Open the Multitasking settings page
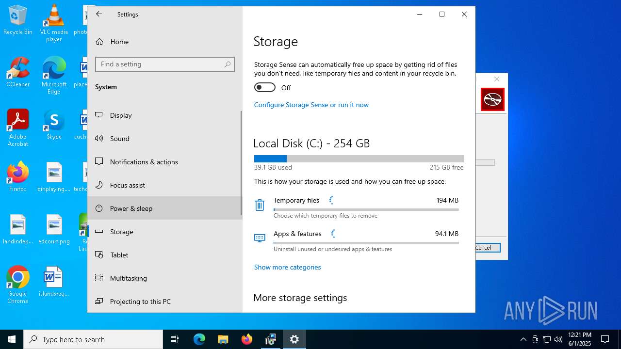The width and height of the screenshot is (621, 349). click(x=164, y=278)
